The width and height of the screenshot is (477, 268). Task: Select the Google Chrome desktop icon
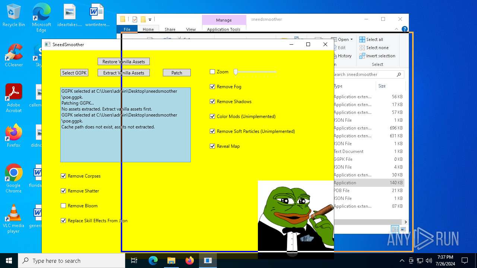click(x=14, y=178)
